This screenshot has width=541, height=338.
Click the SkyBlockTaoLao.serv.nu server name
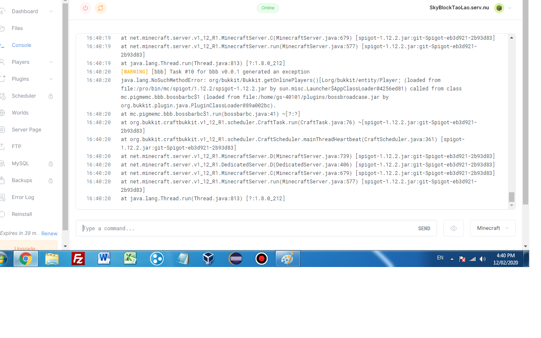[459, 8]
